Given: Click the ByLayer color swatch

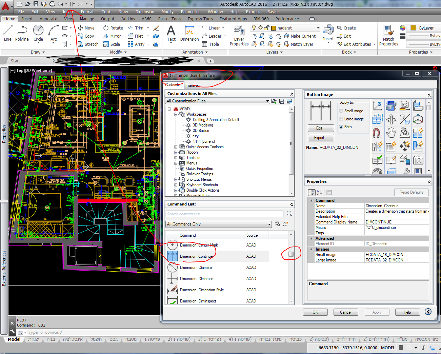Looking at the screenshot, I should pos(413,28).
